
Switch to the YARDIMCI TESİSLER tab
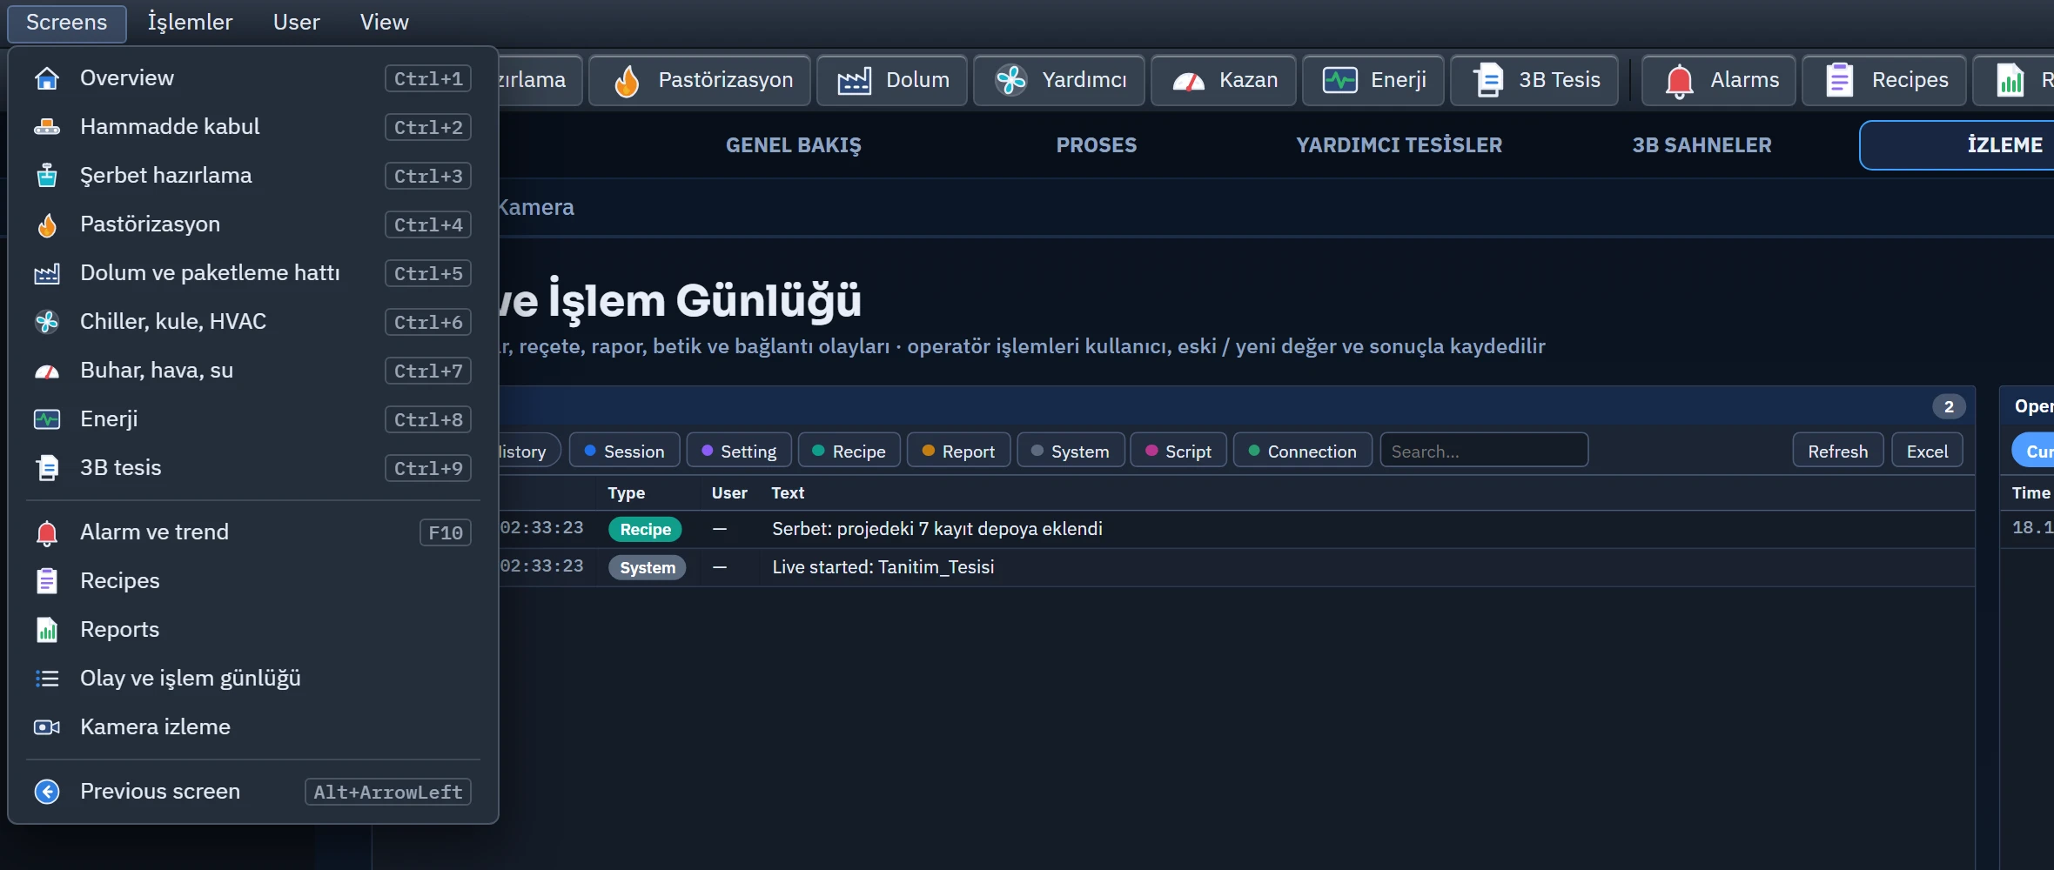pos(1399,145)
